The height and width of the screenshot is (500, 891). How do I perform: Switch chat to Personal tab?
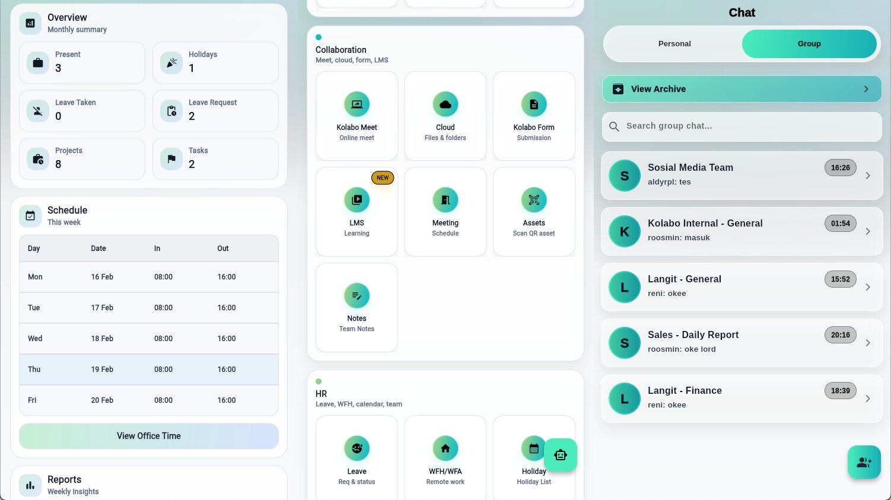[674, 44]
